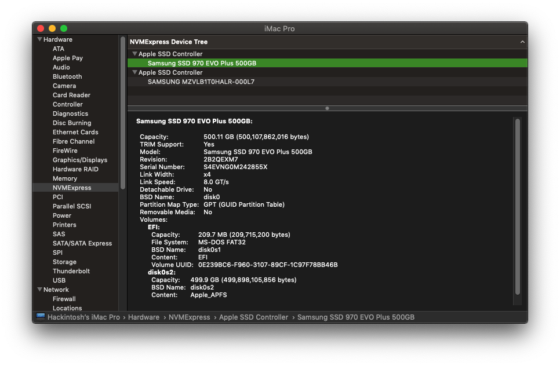Select Audio in the sidebar
The height and width of the screenshot is (366, 560).
(x=61, y=67)
